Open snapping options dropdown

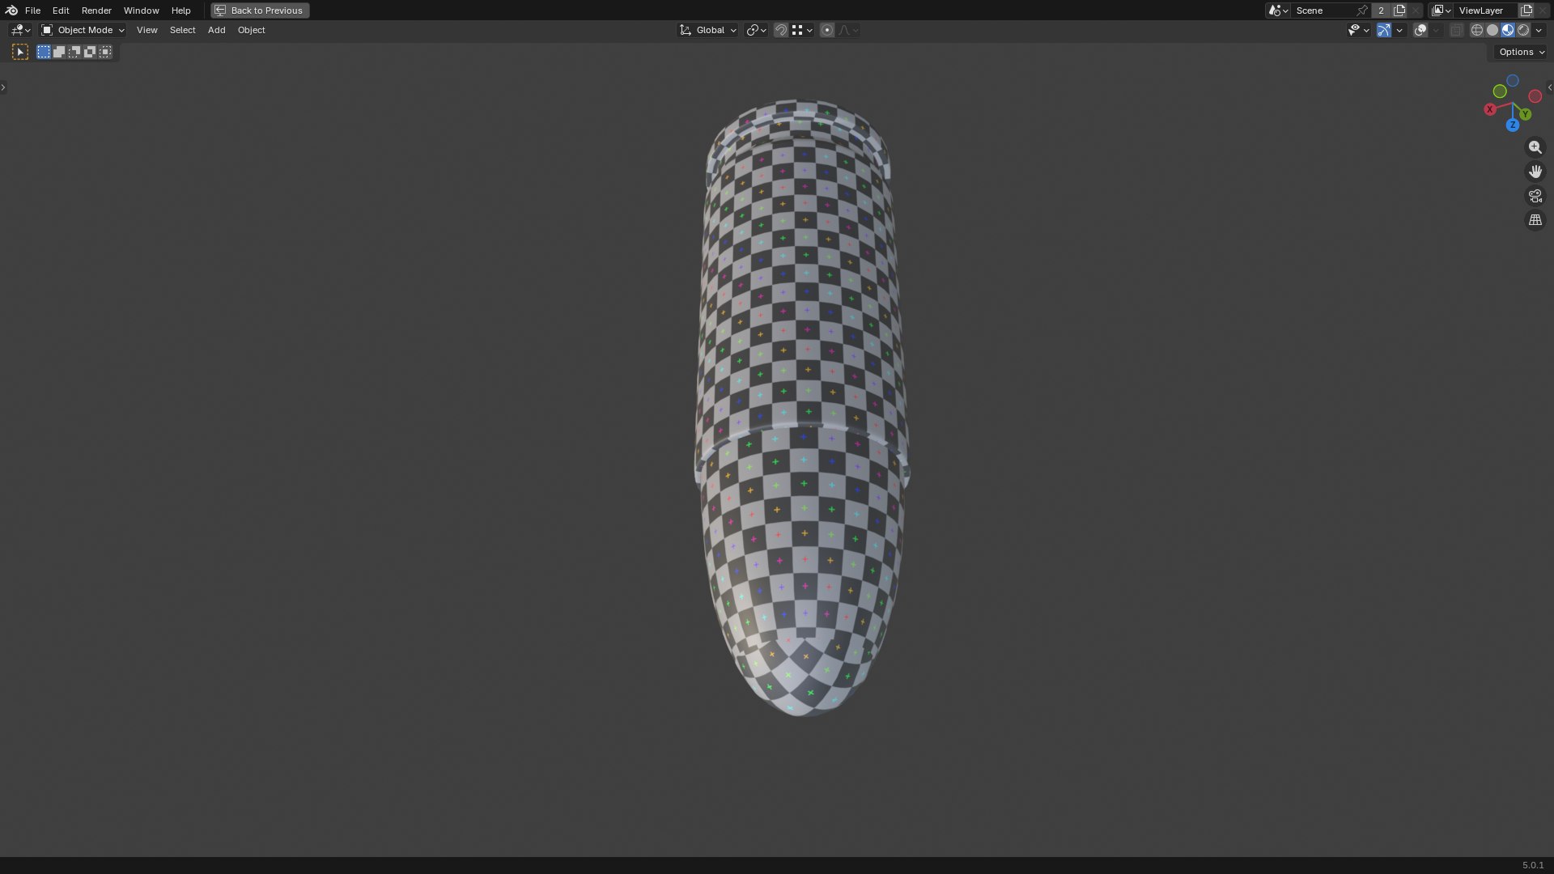point(802,30)
